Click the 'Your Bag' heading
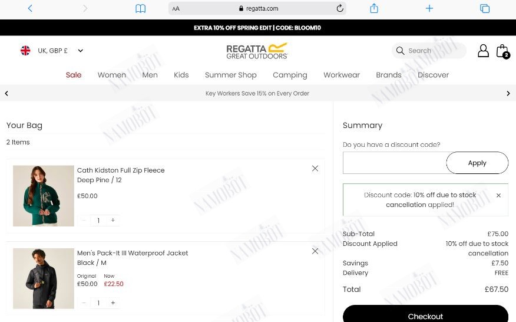Screen dimensions: 516x322 pyautogui.click(x=24, y=126)
